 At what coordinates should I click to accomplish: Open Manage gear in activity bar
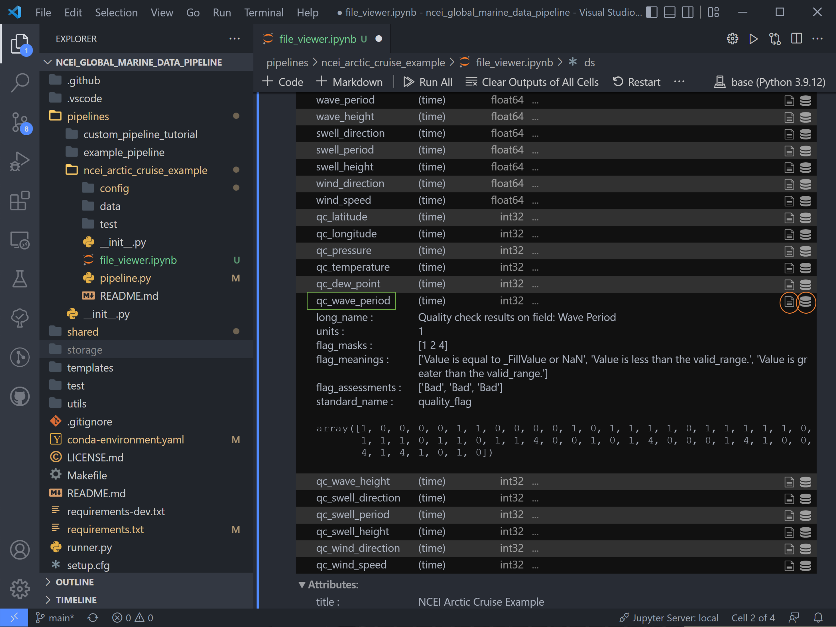[x=20, y=589]
